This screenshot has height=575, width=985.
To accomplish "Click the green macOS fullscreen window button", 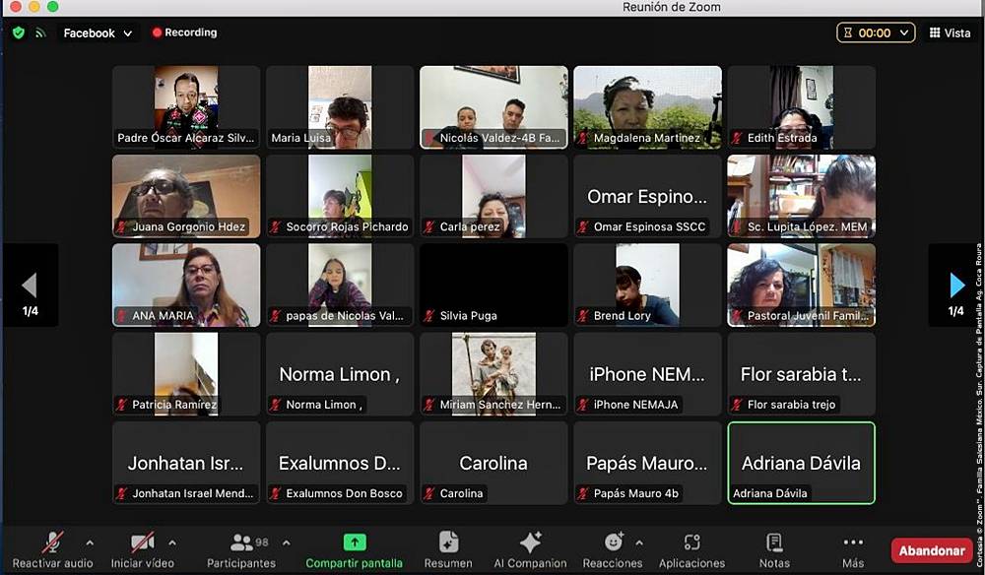I will [53, 6].
